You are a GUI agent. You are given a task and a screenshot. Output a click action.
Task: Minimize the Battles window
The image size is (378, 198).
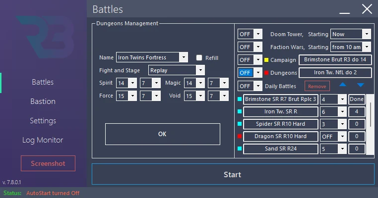pos(344,13)
